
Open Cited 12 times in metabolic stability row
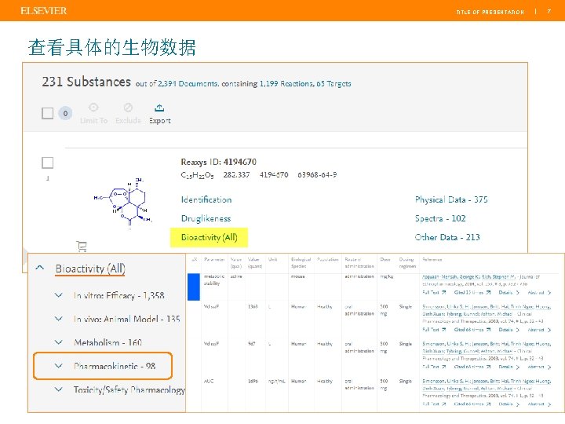pos(472,292)
